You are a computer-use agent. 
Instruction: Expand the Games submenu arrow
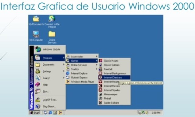point(97,61)
